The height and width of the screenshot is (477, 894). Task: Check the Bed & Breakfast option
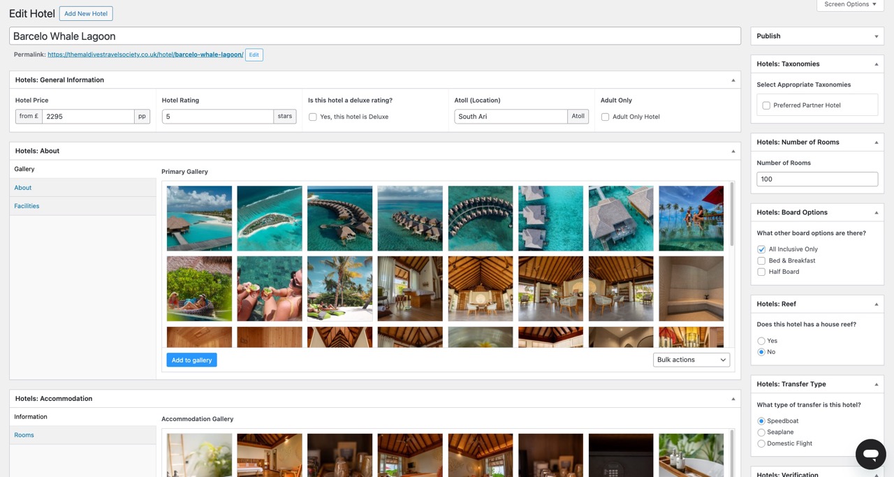pyautogui.click(x=761, y=260)
